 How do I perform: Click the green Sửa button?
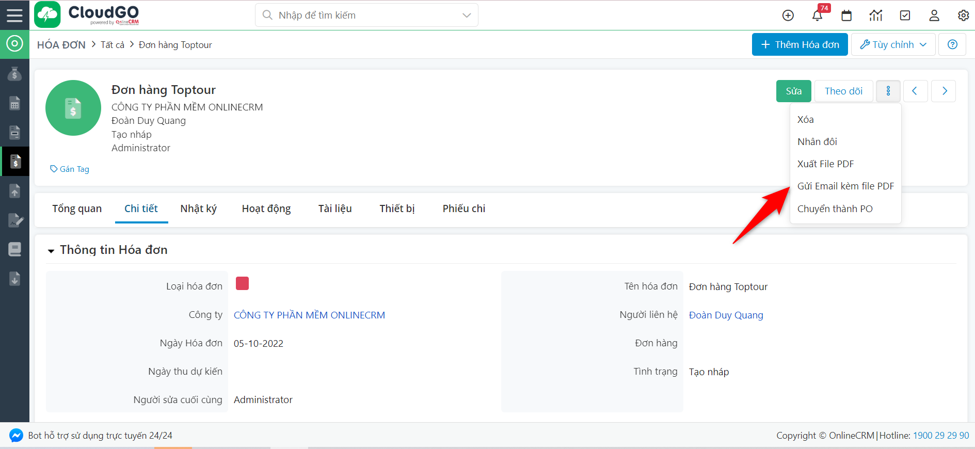[793, 91]
